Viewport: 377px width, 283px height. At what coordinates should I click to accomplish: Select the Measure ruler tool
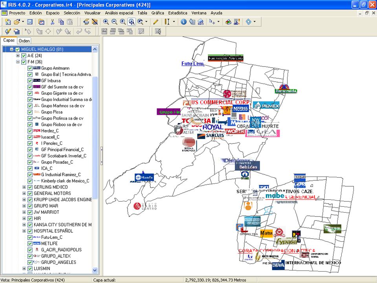pyautogui.click(x=167, y=22)
